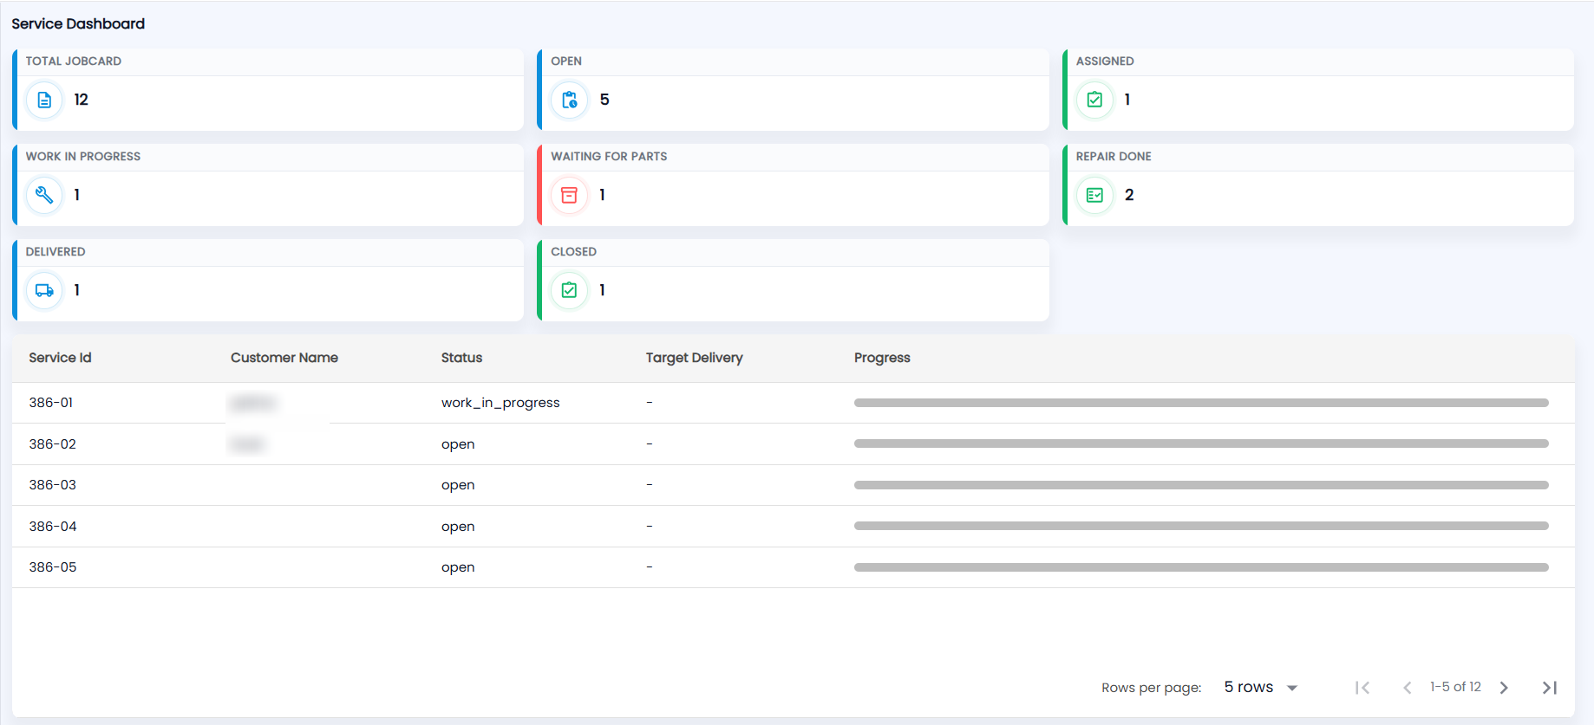The width and height of the screenshot is (1594, 725).
Task: Sort by the Target Delivery column header
Action: pyautogui.click(x=694, y=358)
